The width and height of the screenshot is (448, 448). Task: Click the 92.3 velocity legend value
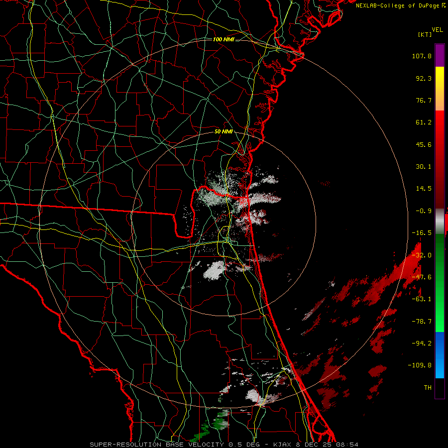tap(424, 78)
